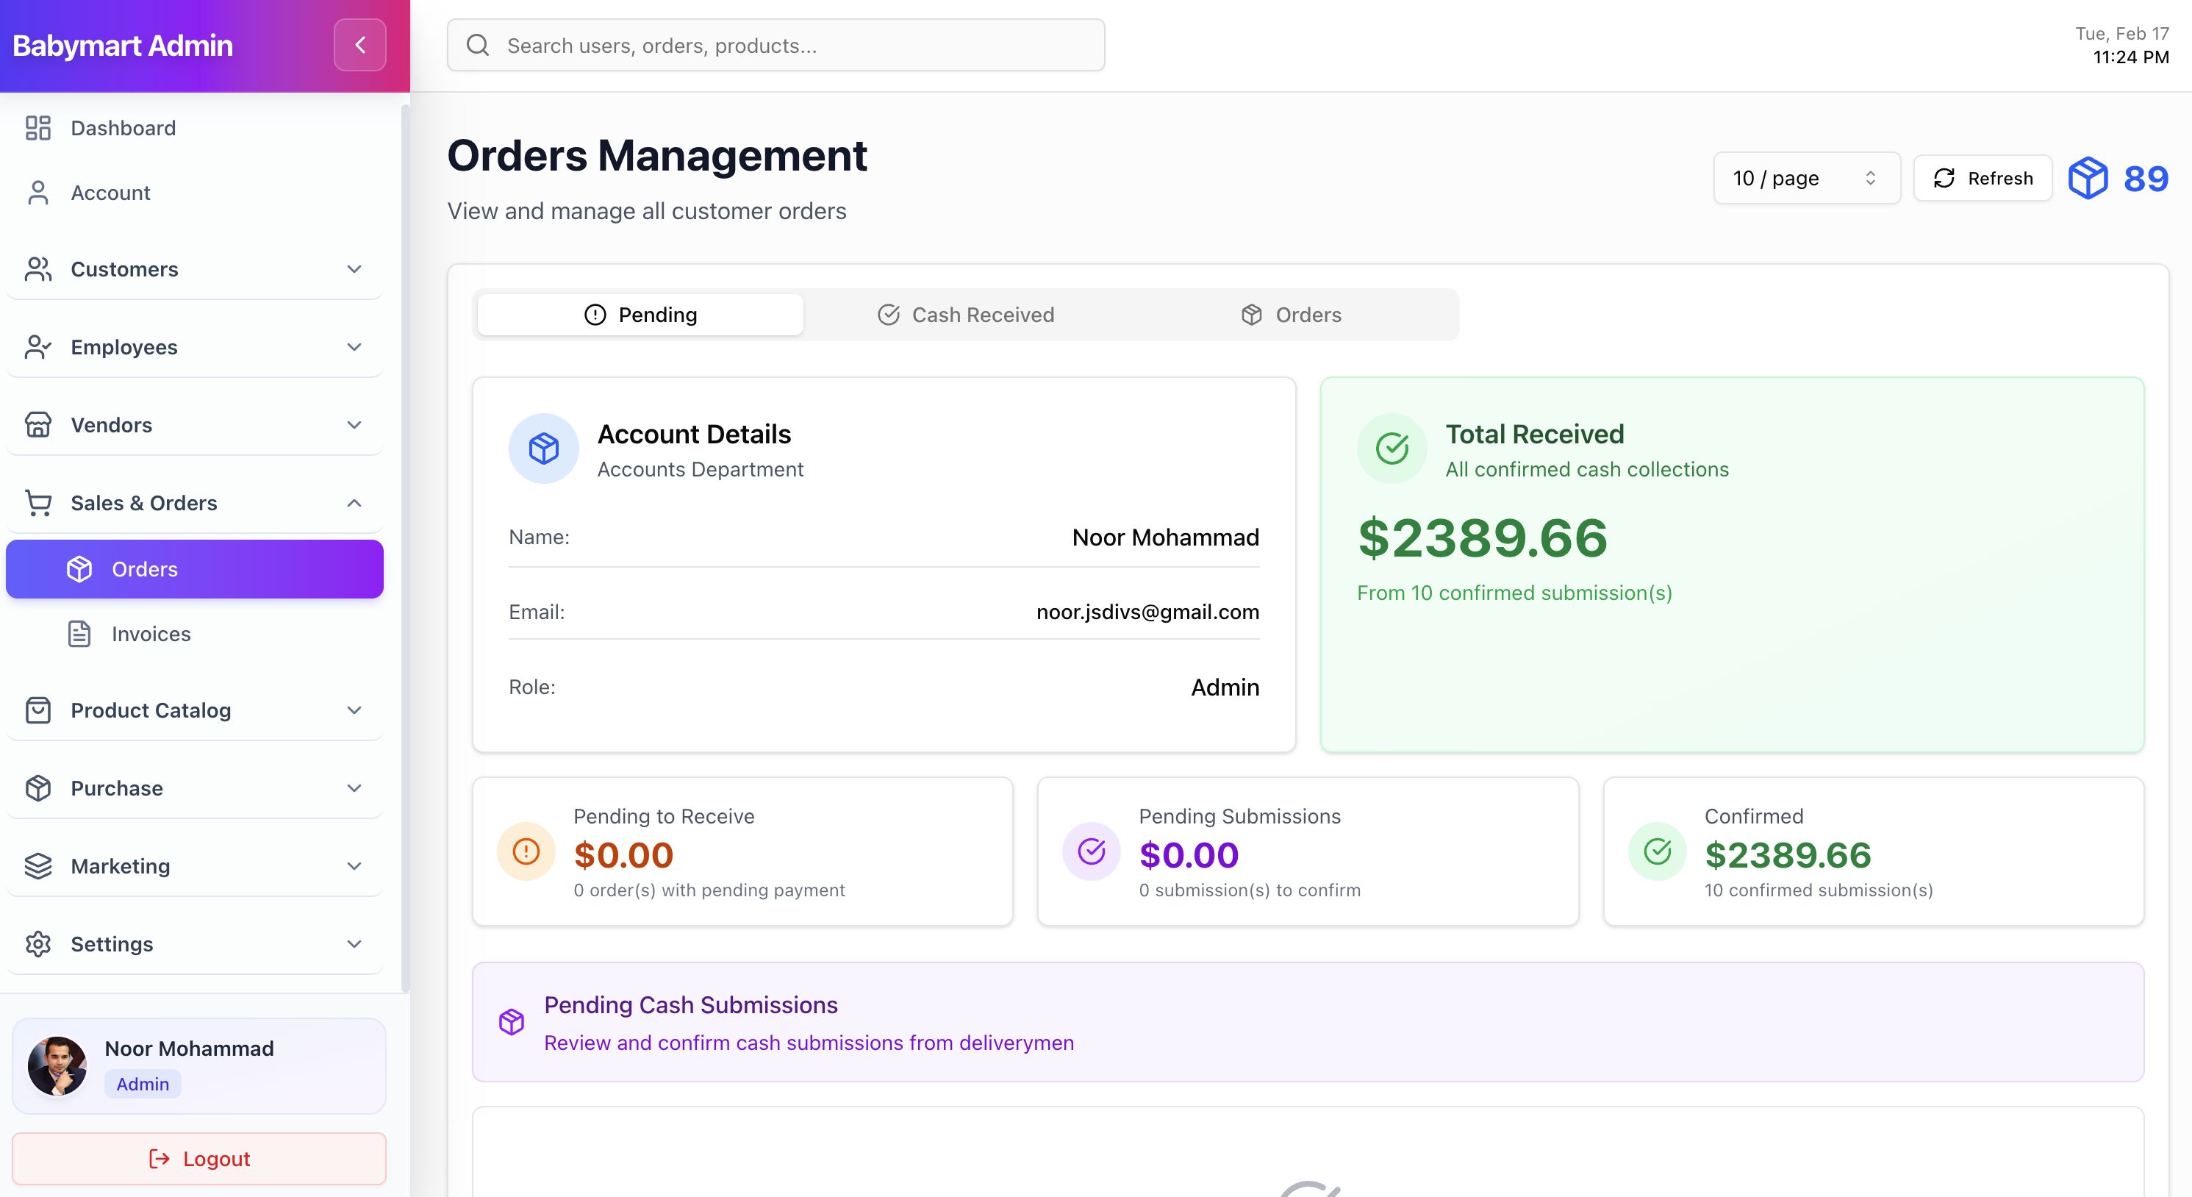The image size is (2192, 1197).
Task: Collapse the sidebar with the arrow button
Action: pos(359,45)
